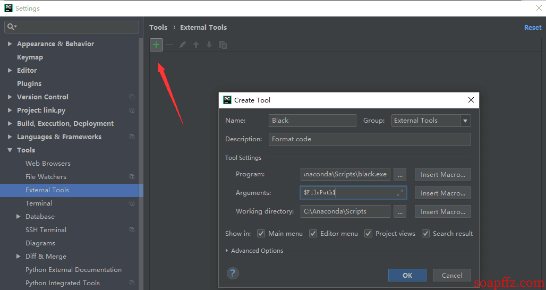Click Cancel in Create Tool dialog

[x=452, y=275]
